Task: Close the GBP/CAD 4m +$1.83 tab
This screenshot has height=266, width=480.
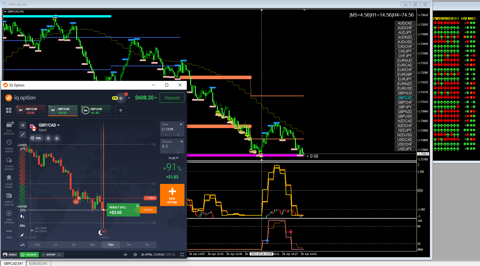Action: tap(82, 107)
